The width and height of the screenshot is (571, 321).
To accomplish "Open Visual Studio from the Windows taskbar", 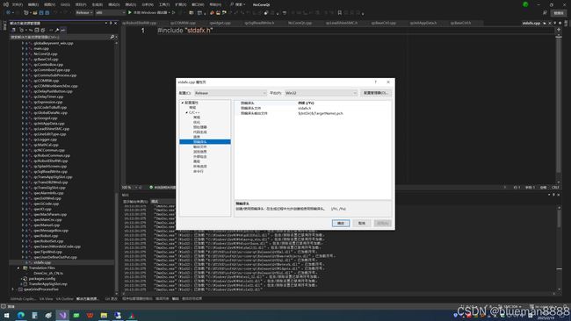I will coord(62,315).
